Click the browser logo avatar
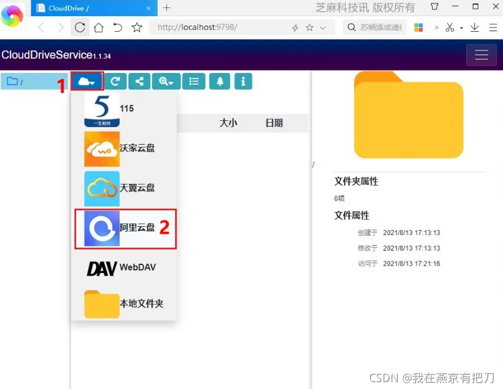The height and width of the screenshot is (389, 503). pos(12,16)
